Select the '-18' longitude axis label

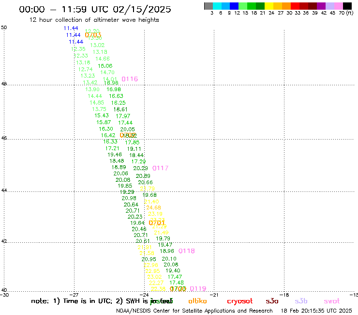click(x=284, y=295)
